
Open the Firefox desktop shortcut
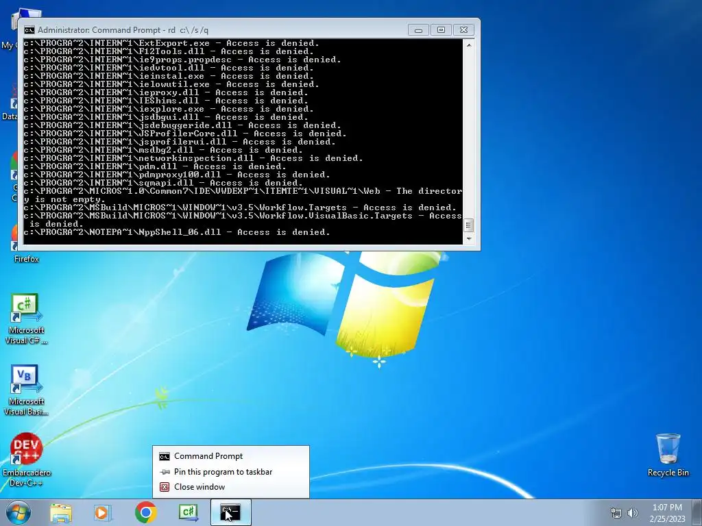[x=26, y=244]
